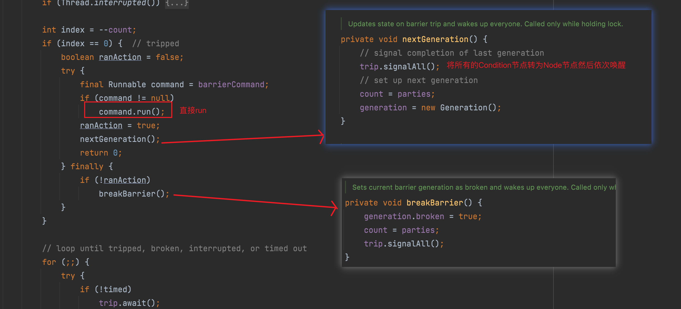Click the 'Sets current barrier generation as broken' doc comment
Screen dimensions: 681x309
(484, 187)
